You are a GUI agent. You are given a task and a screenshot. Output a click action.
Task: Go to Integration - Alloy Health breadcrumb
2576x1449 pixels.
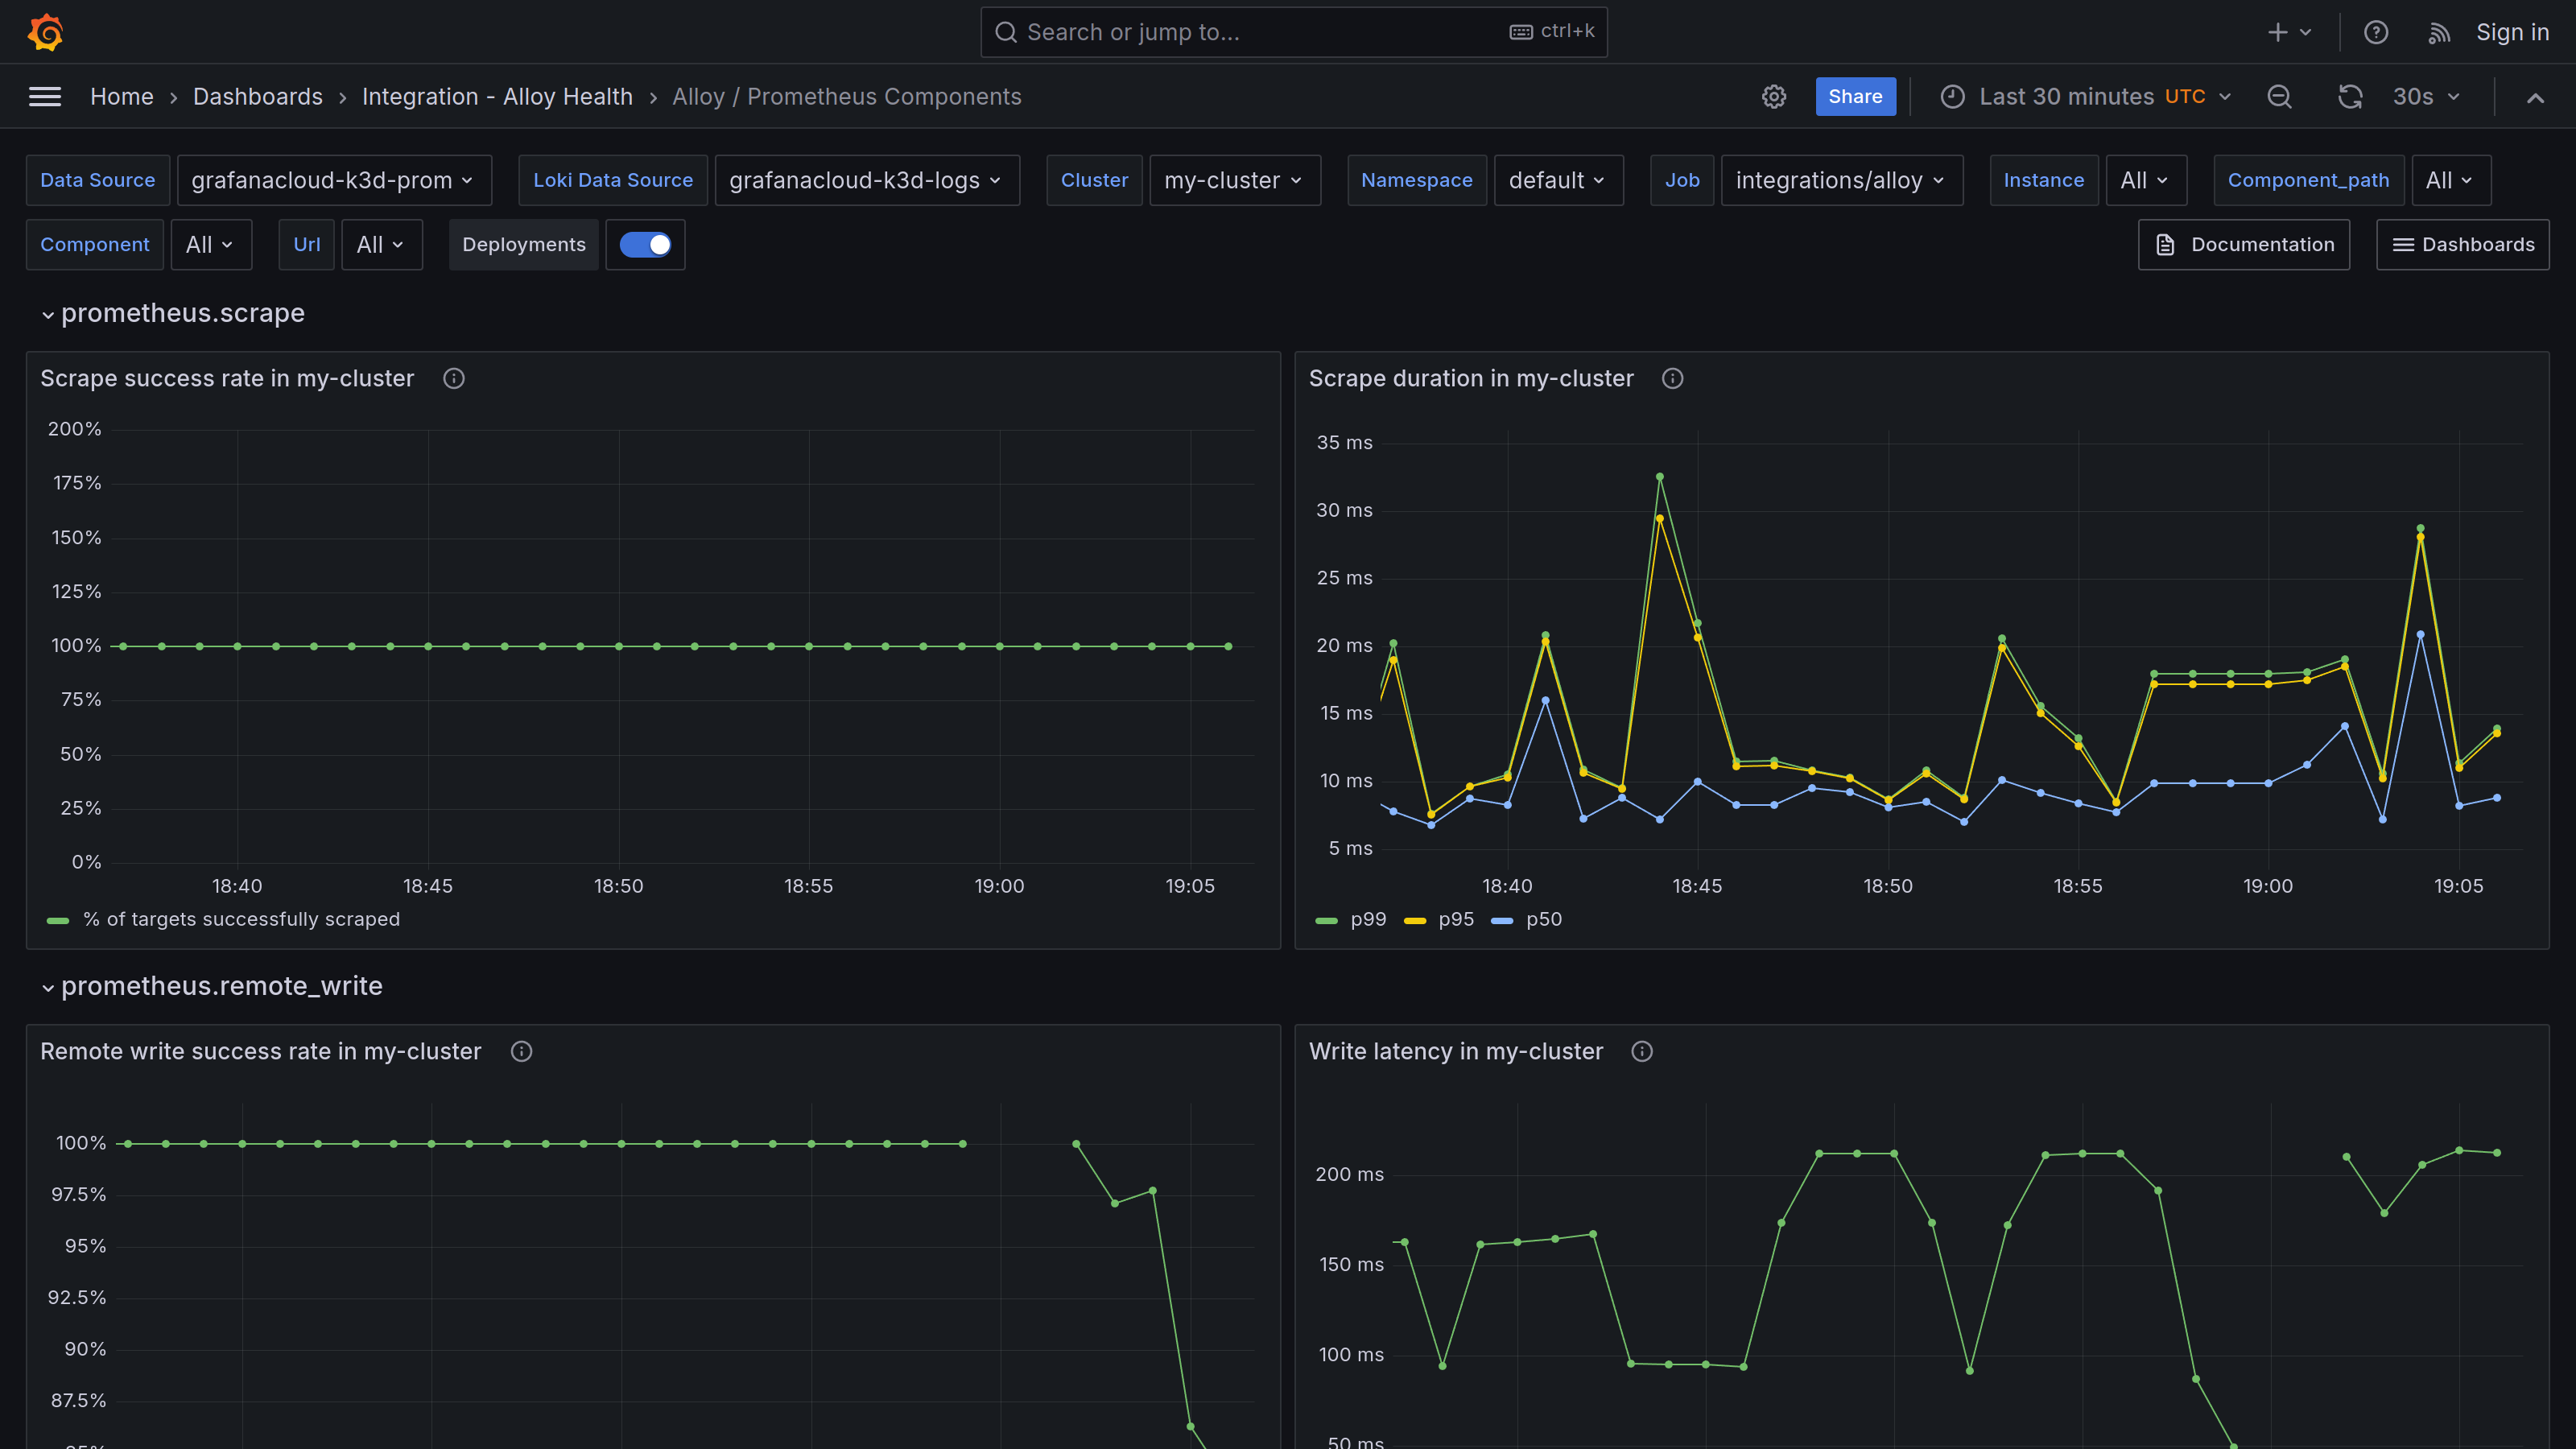(497, 96)
